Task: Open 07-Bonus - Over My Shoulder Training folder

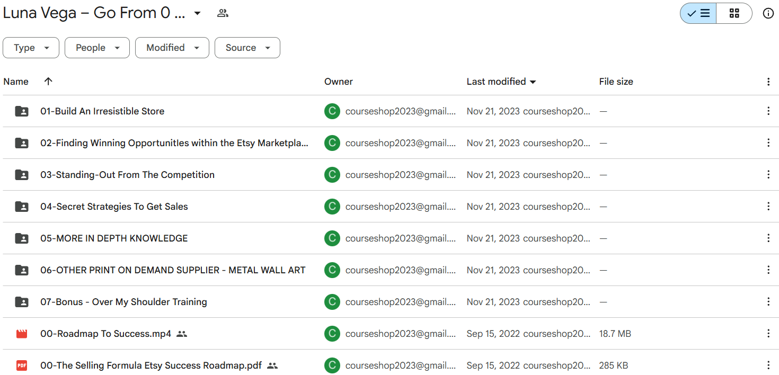Action: click(123, 302)
